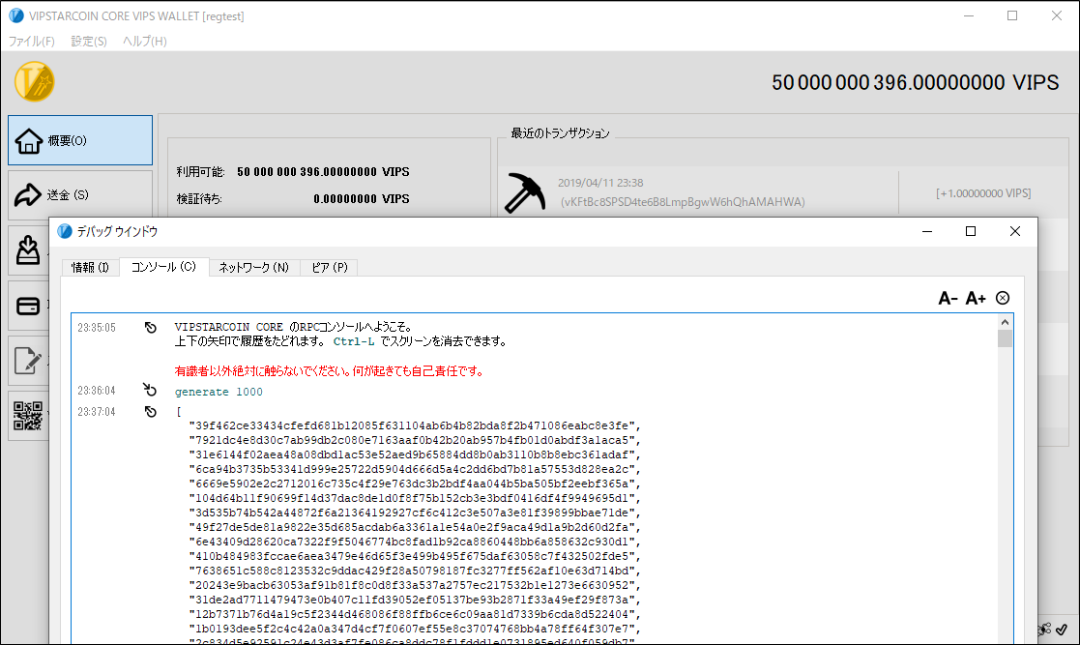Open the QR code sidebar icon

coord(27,416)
